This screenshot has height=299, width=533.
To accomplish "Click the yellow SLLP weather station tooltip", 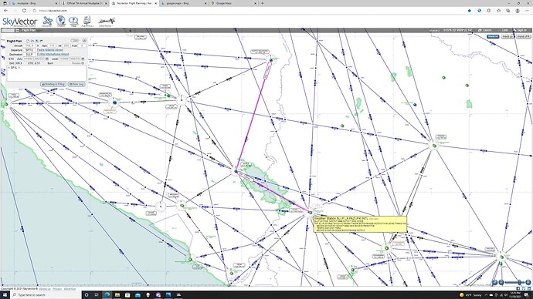I will pos(360,224).
